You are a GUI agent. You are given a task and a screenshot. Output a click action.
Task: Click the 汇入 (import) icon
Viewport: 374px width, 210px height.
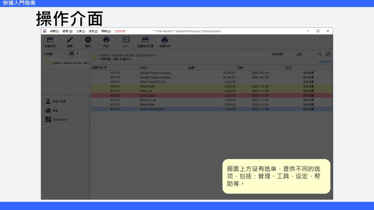click(x=126, y=40)
